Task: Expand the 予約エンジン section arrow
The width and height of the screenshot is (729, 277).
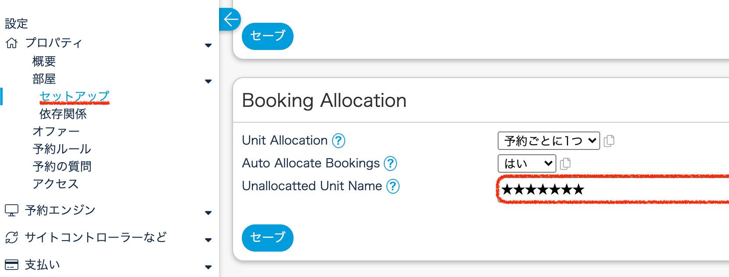Action: click(208, 213)
